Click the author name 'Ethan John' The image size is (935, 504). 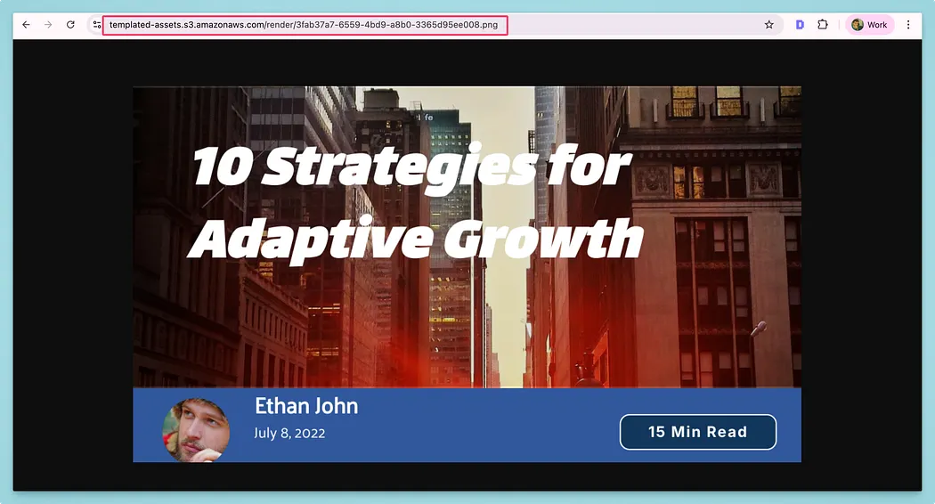tap(306, 406)
